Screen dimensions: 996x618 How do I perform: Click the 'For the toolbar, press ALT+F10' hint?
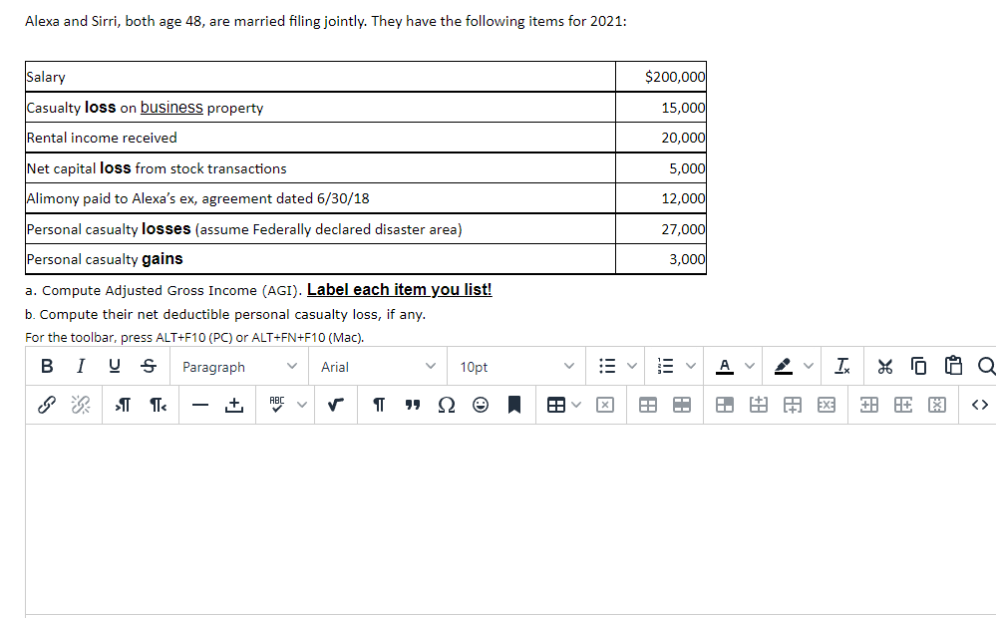coord(194,337)
